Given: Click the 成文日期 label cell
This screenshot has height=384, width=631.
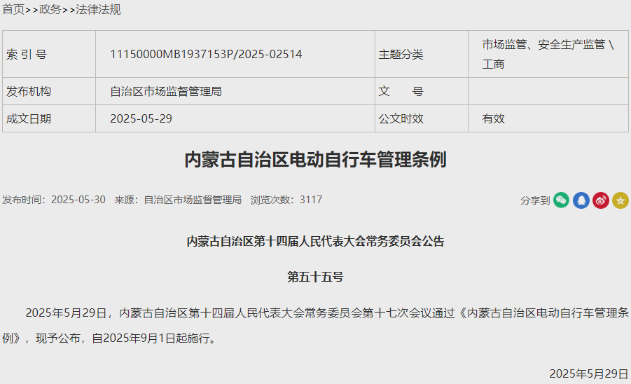Looking at the screenshot, I should pyautogui.click(x=49, y=118).
